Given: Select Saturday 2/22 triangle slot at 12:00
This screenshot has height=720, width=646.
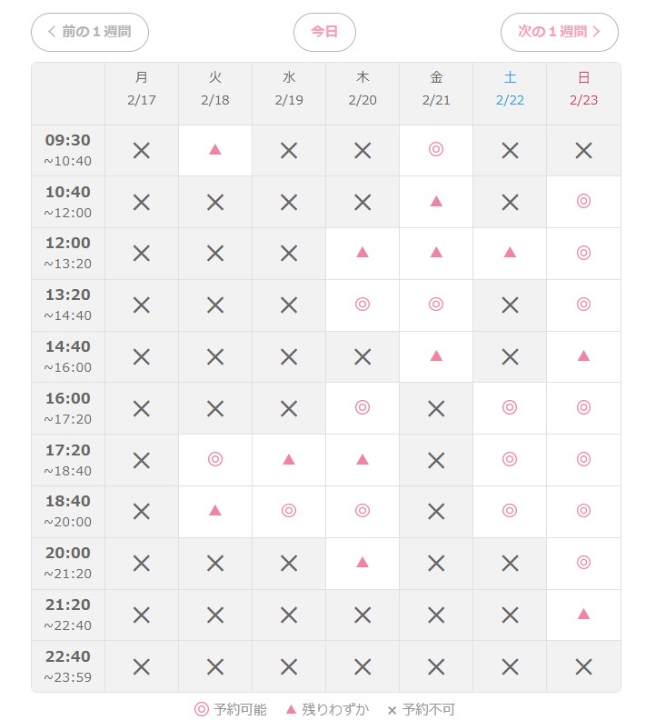Looking at the screenshot, I should 510,254.
